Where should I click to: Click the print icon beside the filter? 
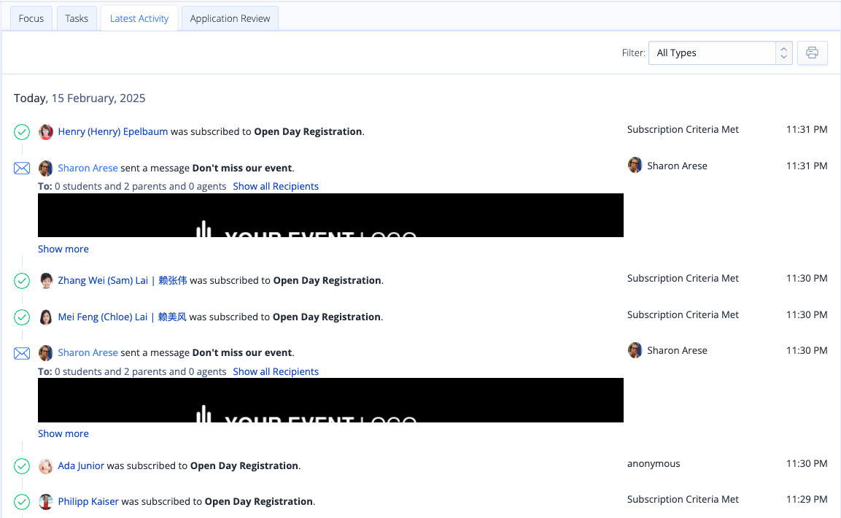click(x=812, y=53)
